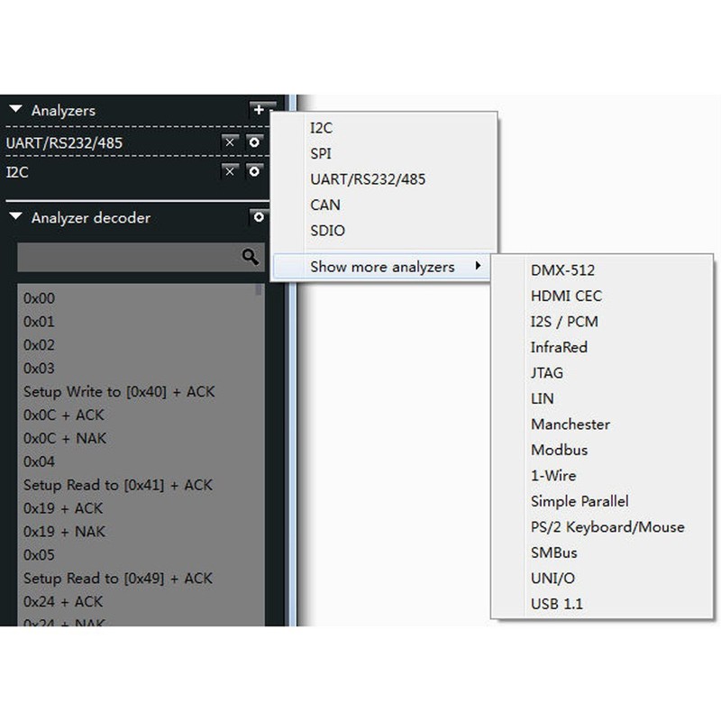
Task: Choose SPI from the analyzer menu
Action: tap(321, 154)
